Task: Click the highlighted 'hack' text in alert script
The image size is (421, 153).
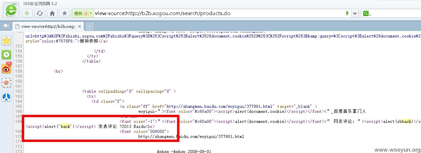Action: coord(65,126)
